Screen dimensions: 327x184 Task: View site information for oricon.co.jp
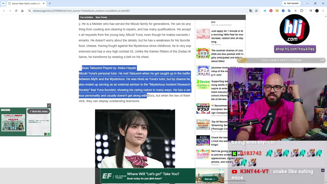click(30, 11)
